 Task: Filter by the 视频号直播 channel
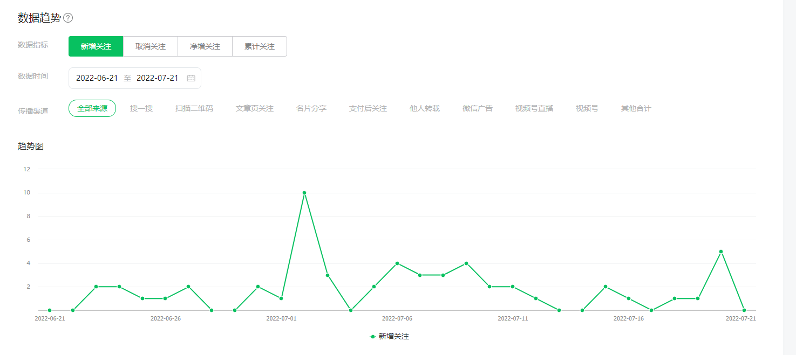point(534,108)
